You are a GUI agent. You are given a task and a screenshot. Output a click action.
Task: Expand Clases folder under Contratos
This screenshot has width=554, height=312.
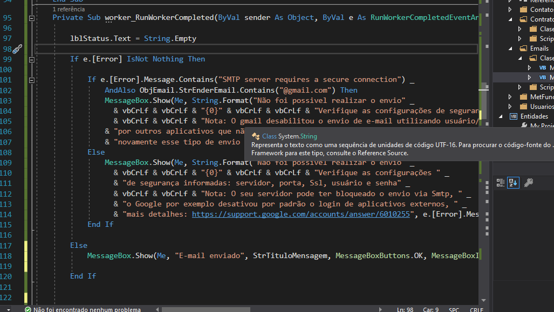[519, 29]
